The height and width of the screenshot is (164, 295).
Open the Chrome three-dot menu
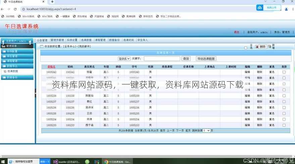293,9
